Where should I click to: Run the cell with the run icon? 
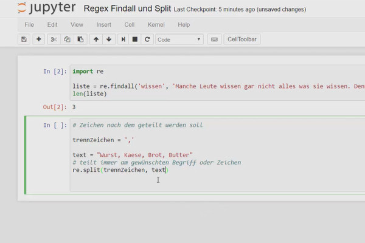(123, 39)
